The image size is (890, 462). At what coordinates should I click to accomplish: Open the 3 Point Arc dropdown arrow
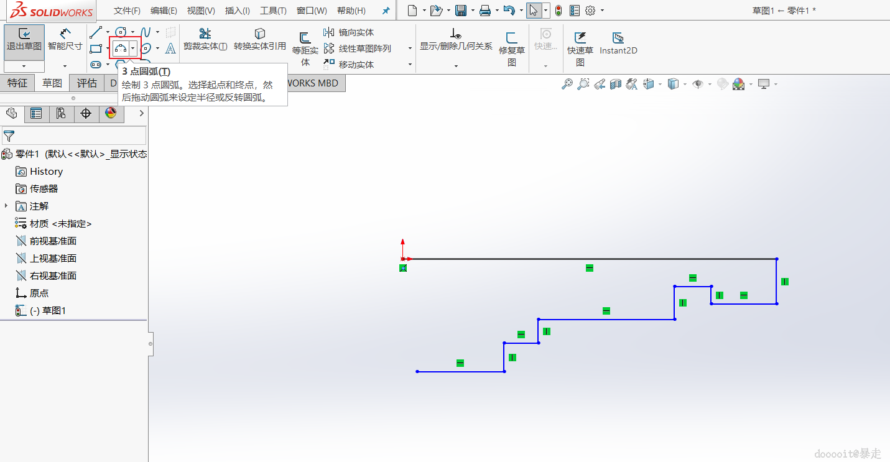click(132, 49)
